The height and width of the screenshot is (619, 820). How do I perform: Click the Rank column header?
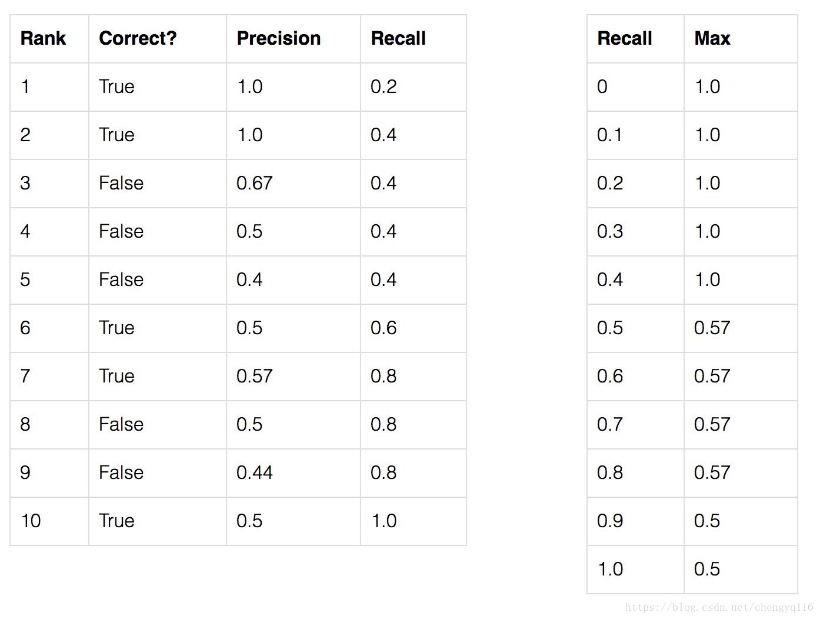(43, 39)
